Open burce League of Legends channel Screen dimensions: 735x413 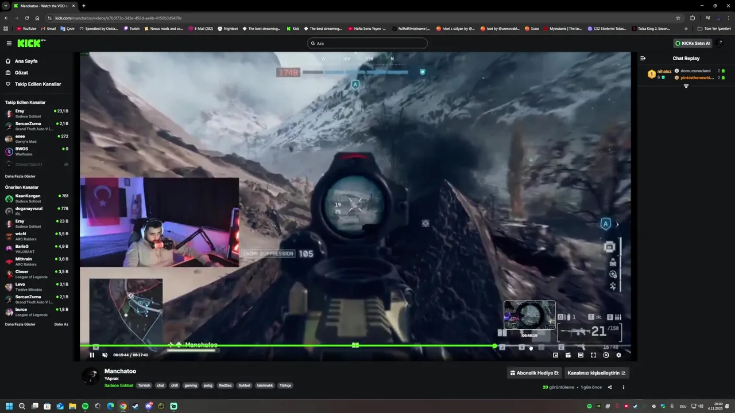point(36,312)
